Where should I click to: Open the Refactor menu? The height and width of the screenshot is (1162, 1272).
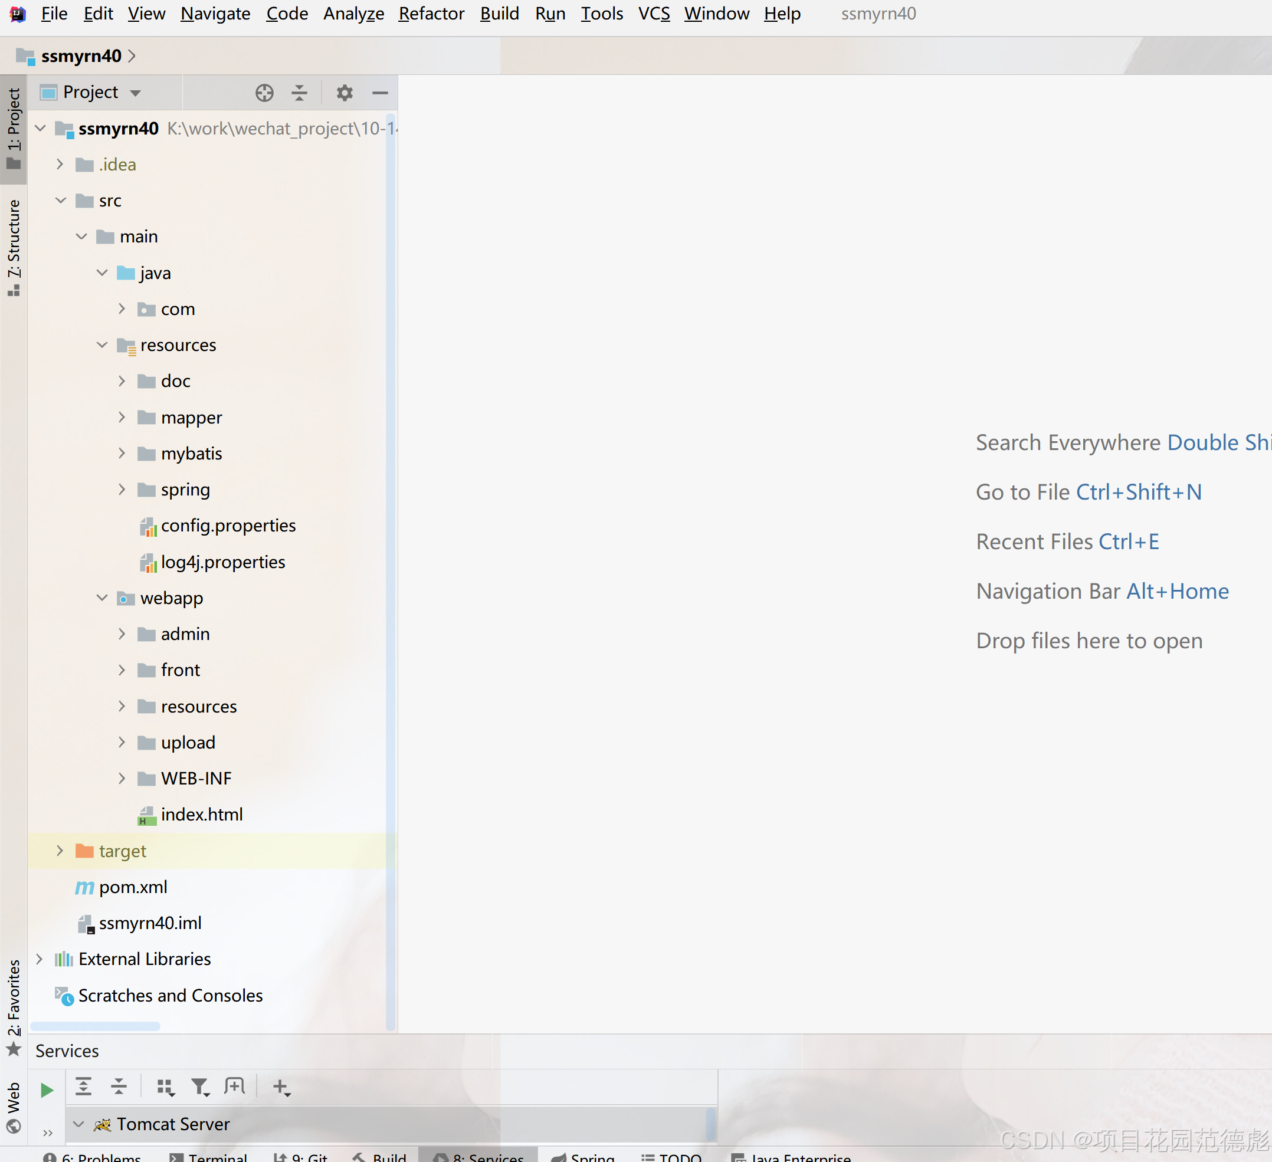click(x=431, y=13)
